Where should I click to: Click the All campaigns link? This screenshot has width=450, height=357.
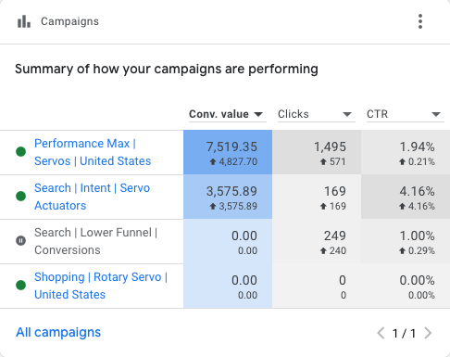(x=58, y=332)
